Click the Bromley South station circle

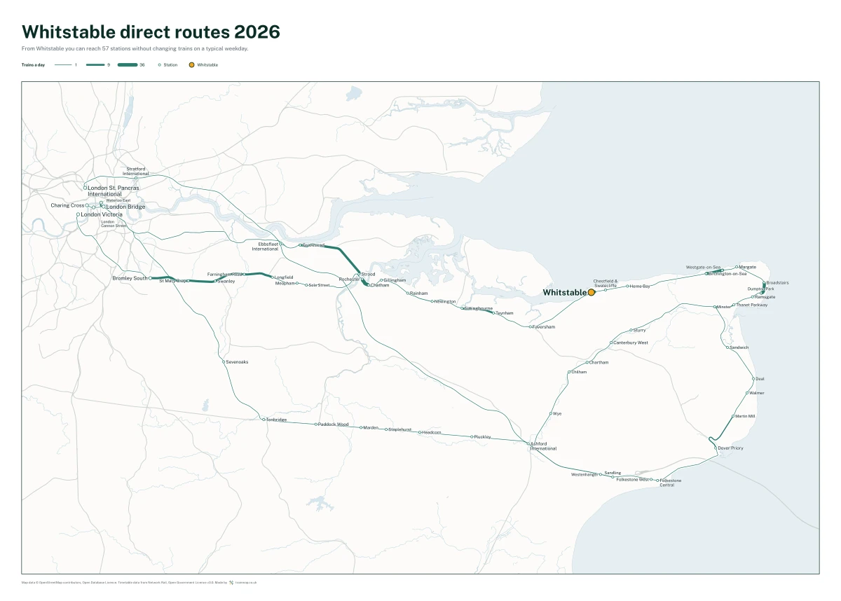pos(150,278)
